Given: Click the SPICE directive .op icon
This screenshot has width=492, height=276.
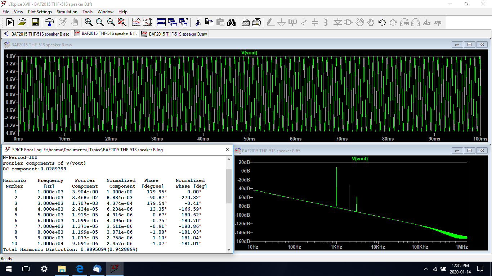Looking at the screenshot, I should point(438,22).
